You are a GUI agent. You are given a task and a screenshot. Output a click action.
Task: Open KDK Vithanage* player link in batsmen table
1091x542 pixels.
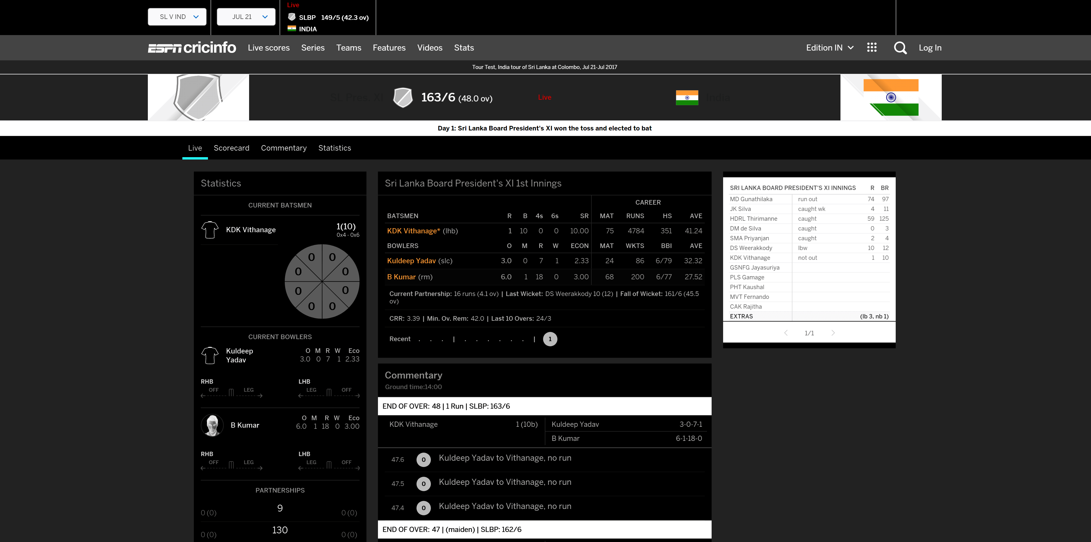(414, 231)
